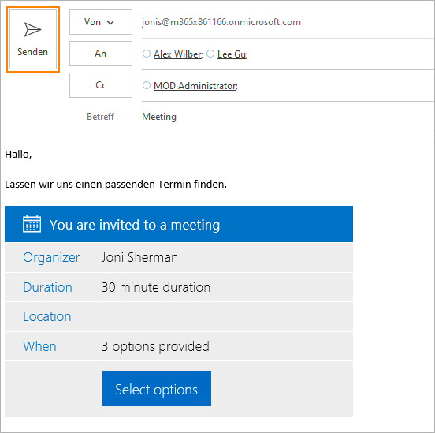
Task: Click '3 options provided' text
Action: [155, 346]
